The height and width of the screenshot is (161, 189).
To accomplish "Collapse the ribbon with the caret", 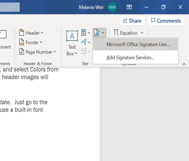I will [184, 64].
